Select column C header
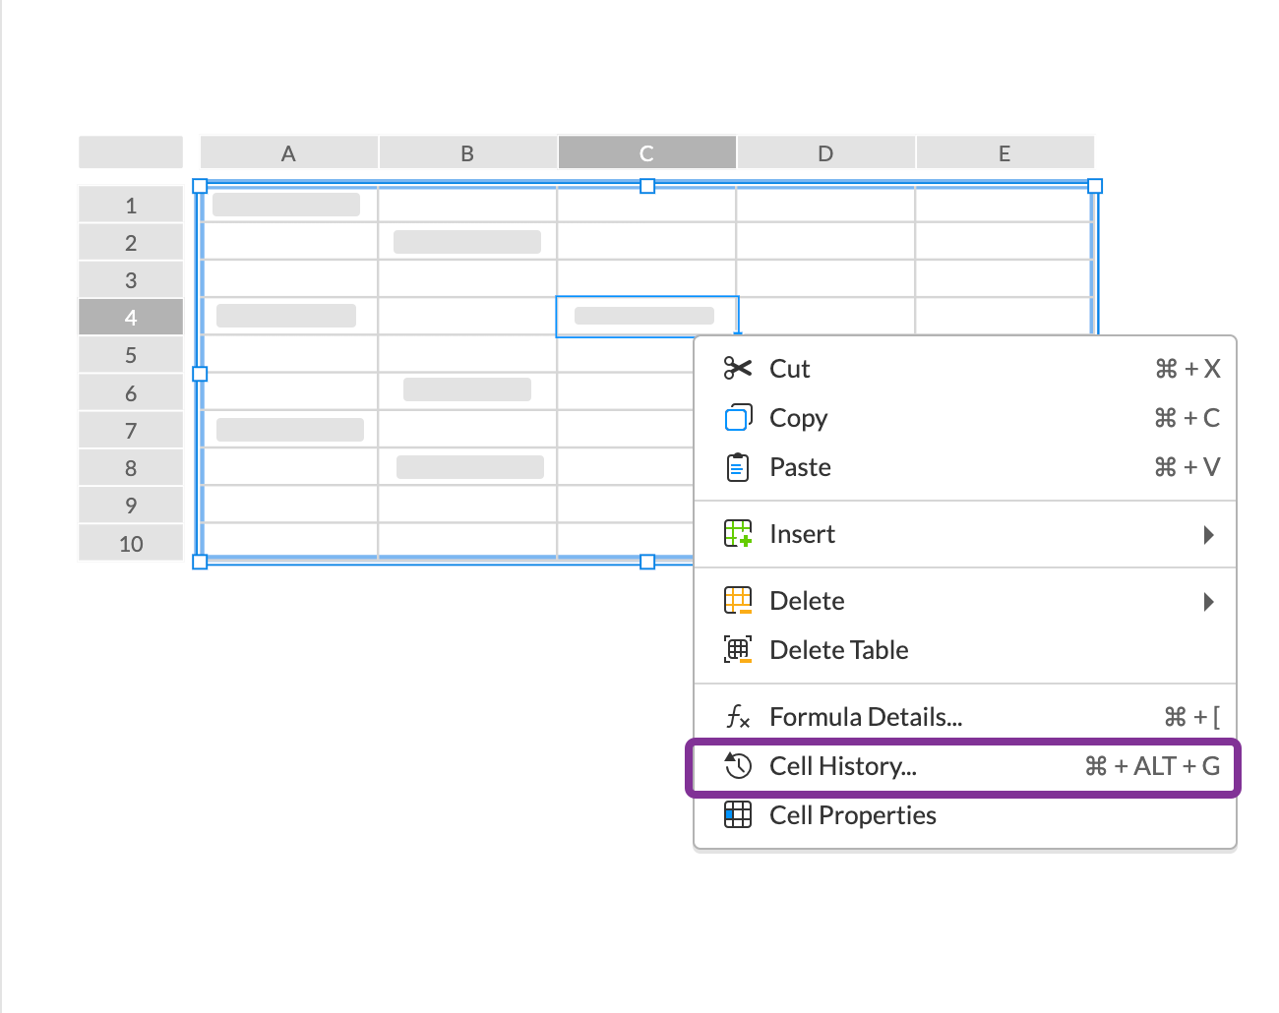The width and height of the screenshot is (1279, 1013). pos(646,153)
